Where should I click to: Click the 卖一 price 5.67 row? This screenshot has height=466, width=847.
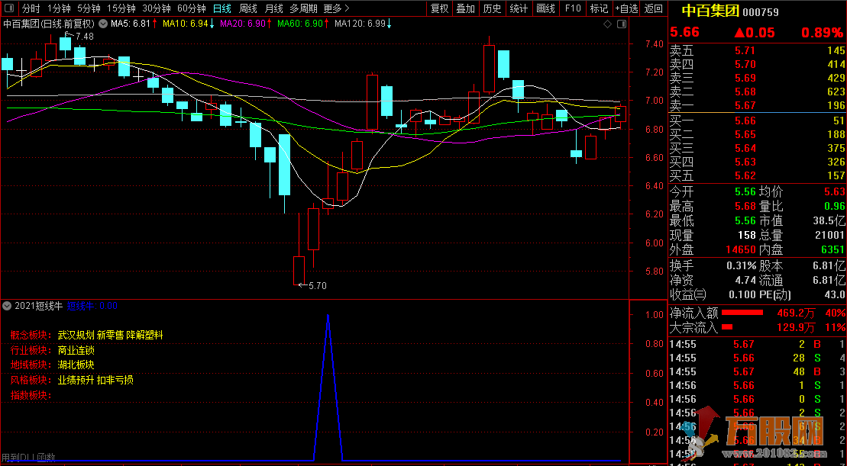pos(758,105)
